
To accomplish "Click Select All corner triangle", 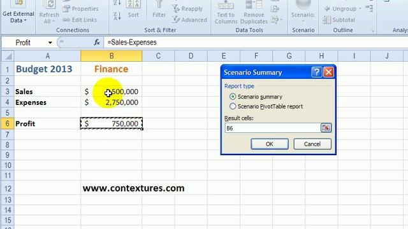I will click(8, 56).
